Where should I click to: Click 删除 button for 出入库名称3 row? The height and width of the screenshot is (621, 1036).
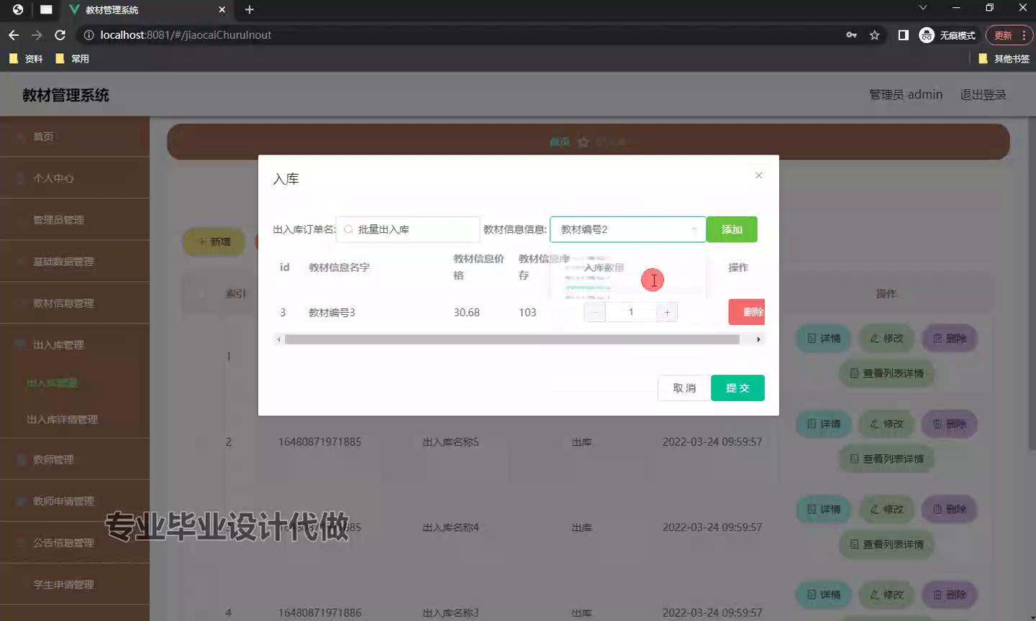950,595
